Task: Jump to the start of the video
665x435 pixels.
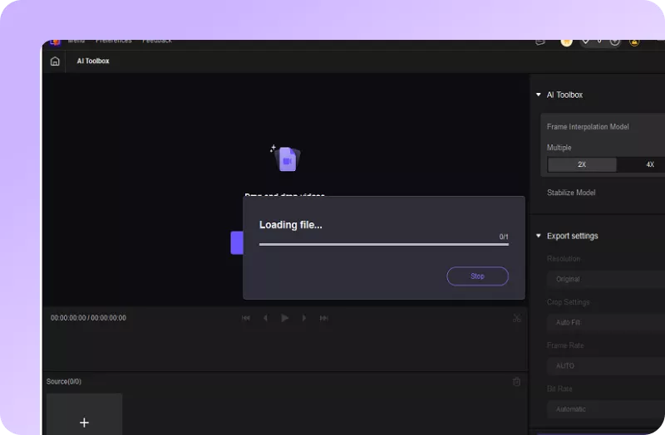Action: click(245, 318)
